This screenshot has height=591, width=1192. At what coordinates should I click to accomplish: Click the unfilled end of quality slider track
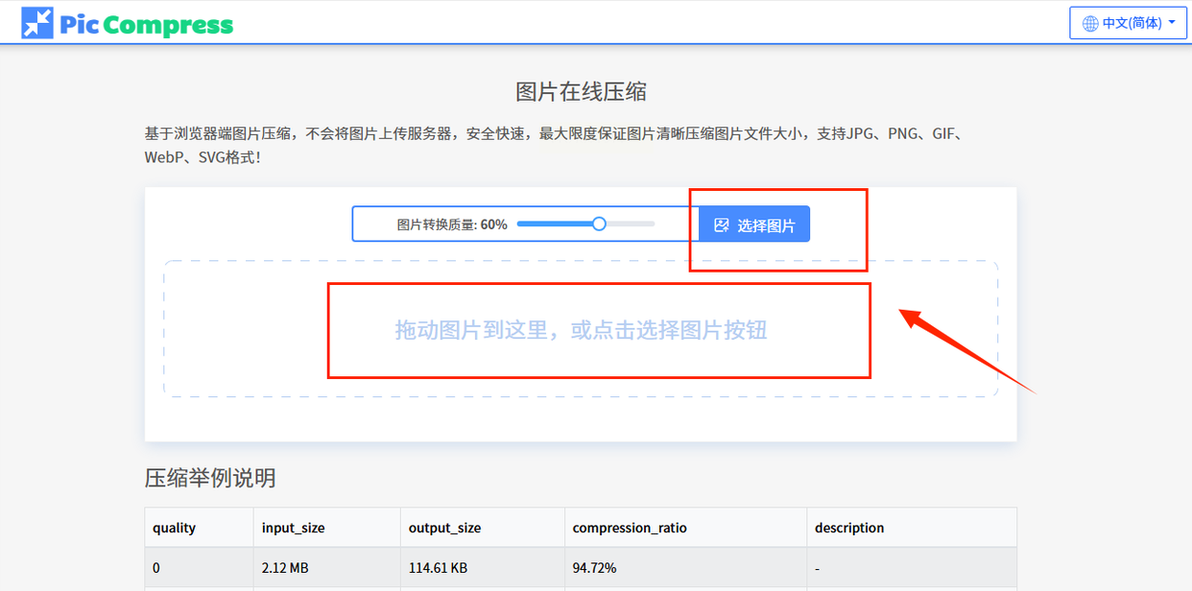point(632,224)
